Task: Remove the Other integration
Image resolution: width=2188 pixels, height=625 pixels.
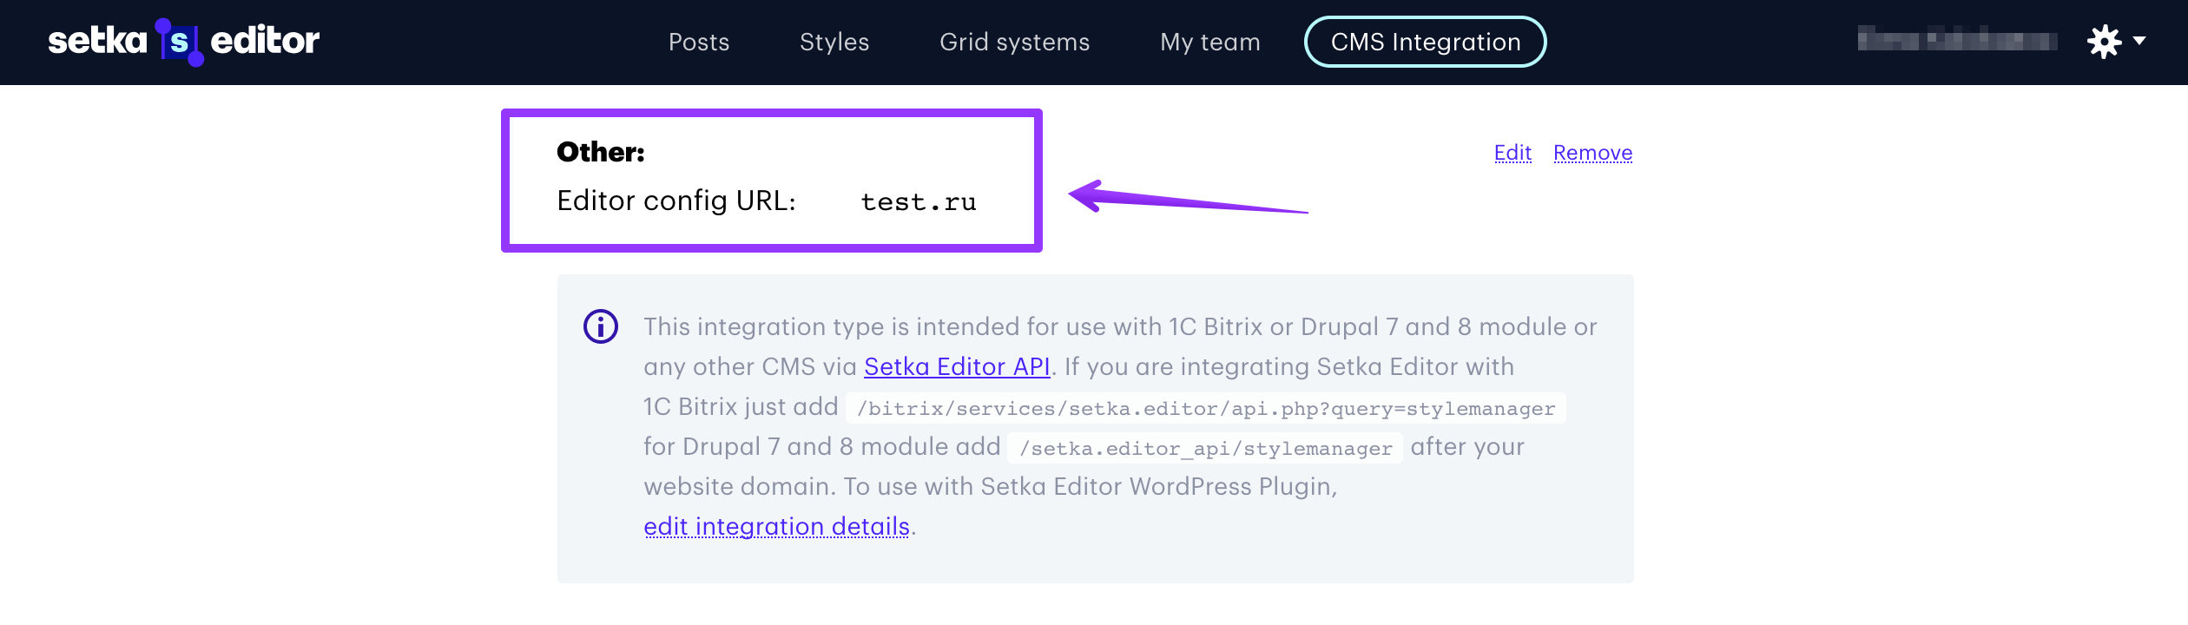Action: pyautogui.click(x=1592, y=153)
